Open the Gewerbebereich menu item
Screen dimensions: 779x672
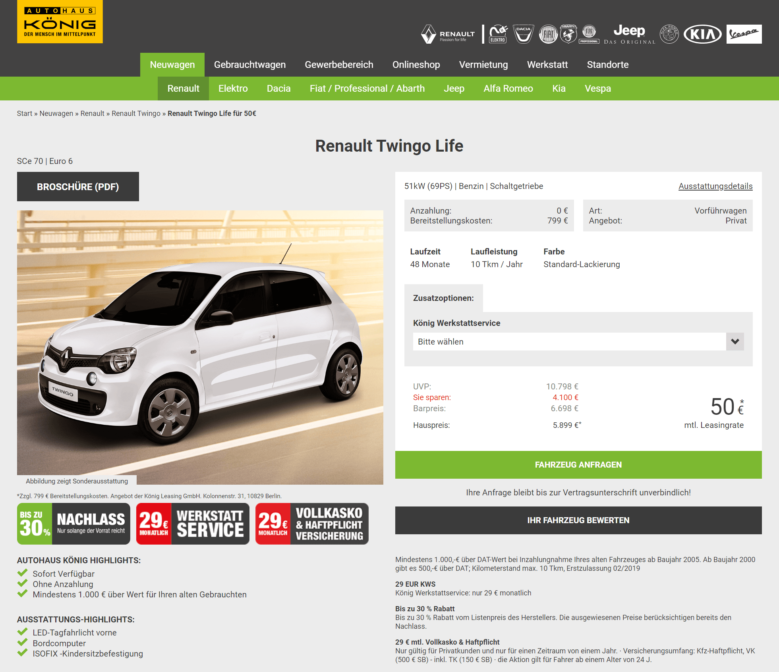339,65
